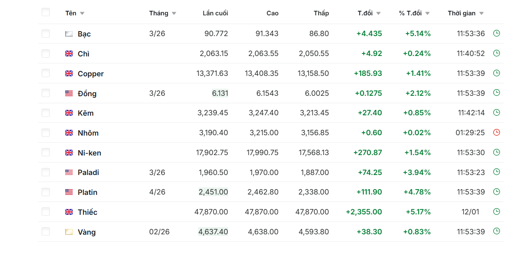Click the gold bar icon beside Vàng
This screenshot has height=260, width=519.
click(69, 232)
